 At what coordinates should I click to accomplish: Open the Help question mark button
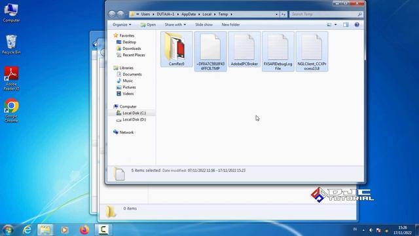(357, 25)
